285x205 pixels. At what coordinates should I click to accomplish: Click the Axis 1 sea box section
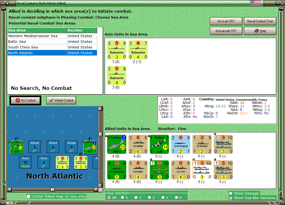pyautogui.click(x=44, y=162)
